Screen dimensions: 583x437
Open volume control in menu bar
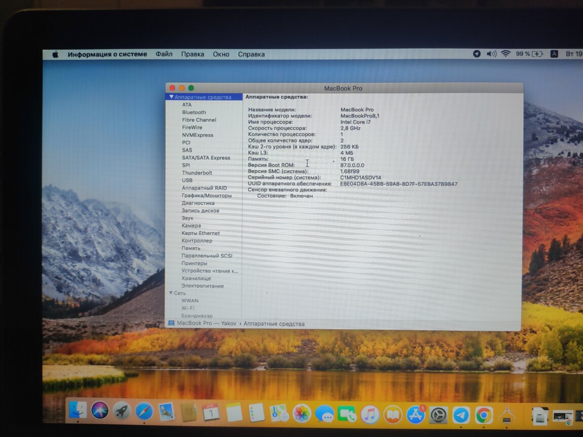coord(491,54)
